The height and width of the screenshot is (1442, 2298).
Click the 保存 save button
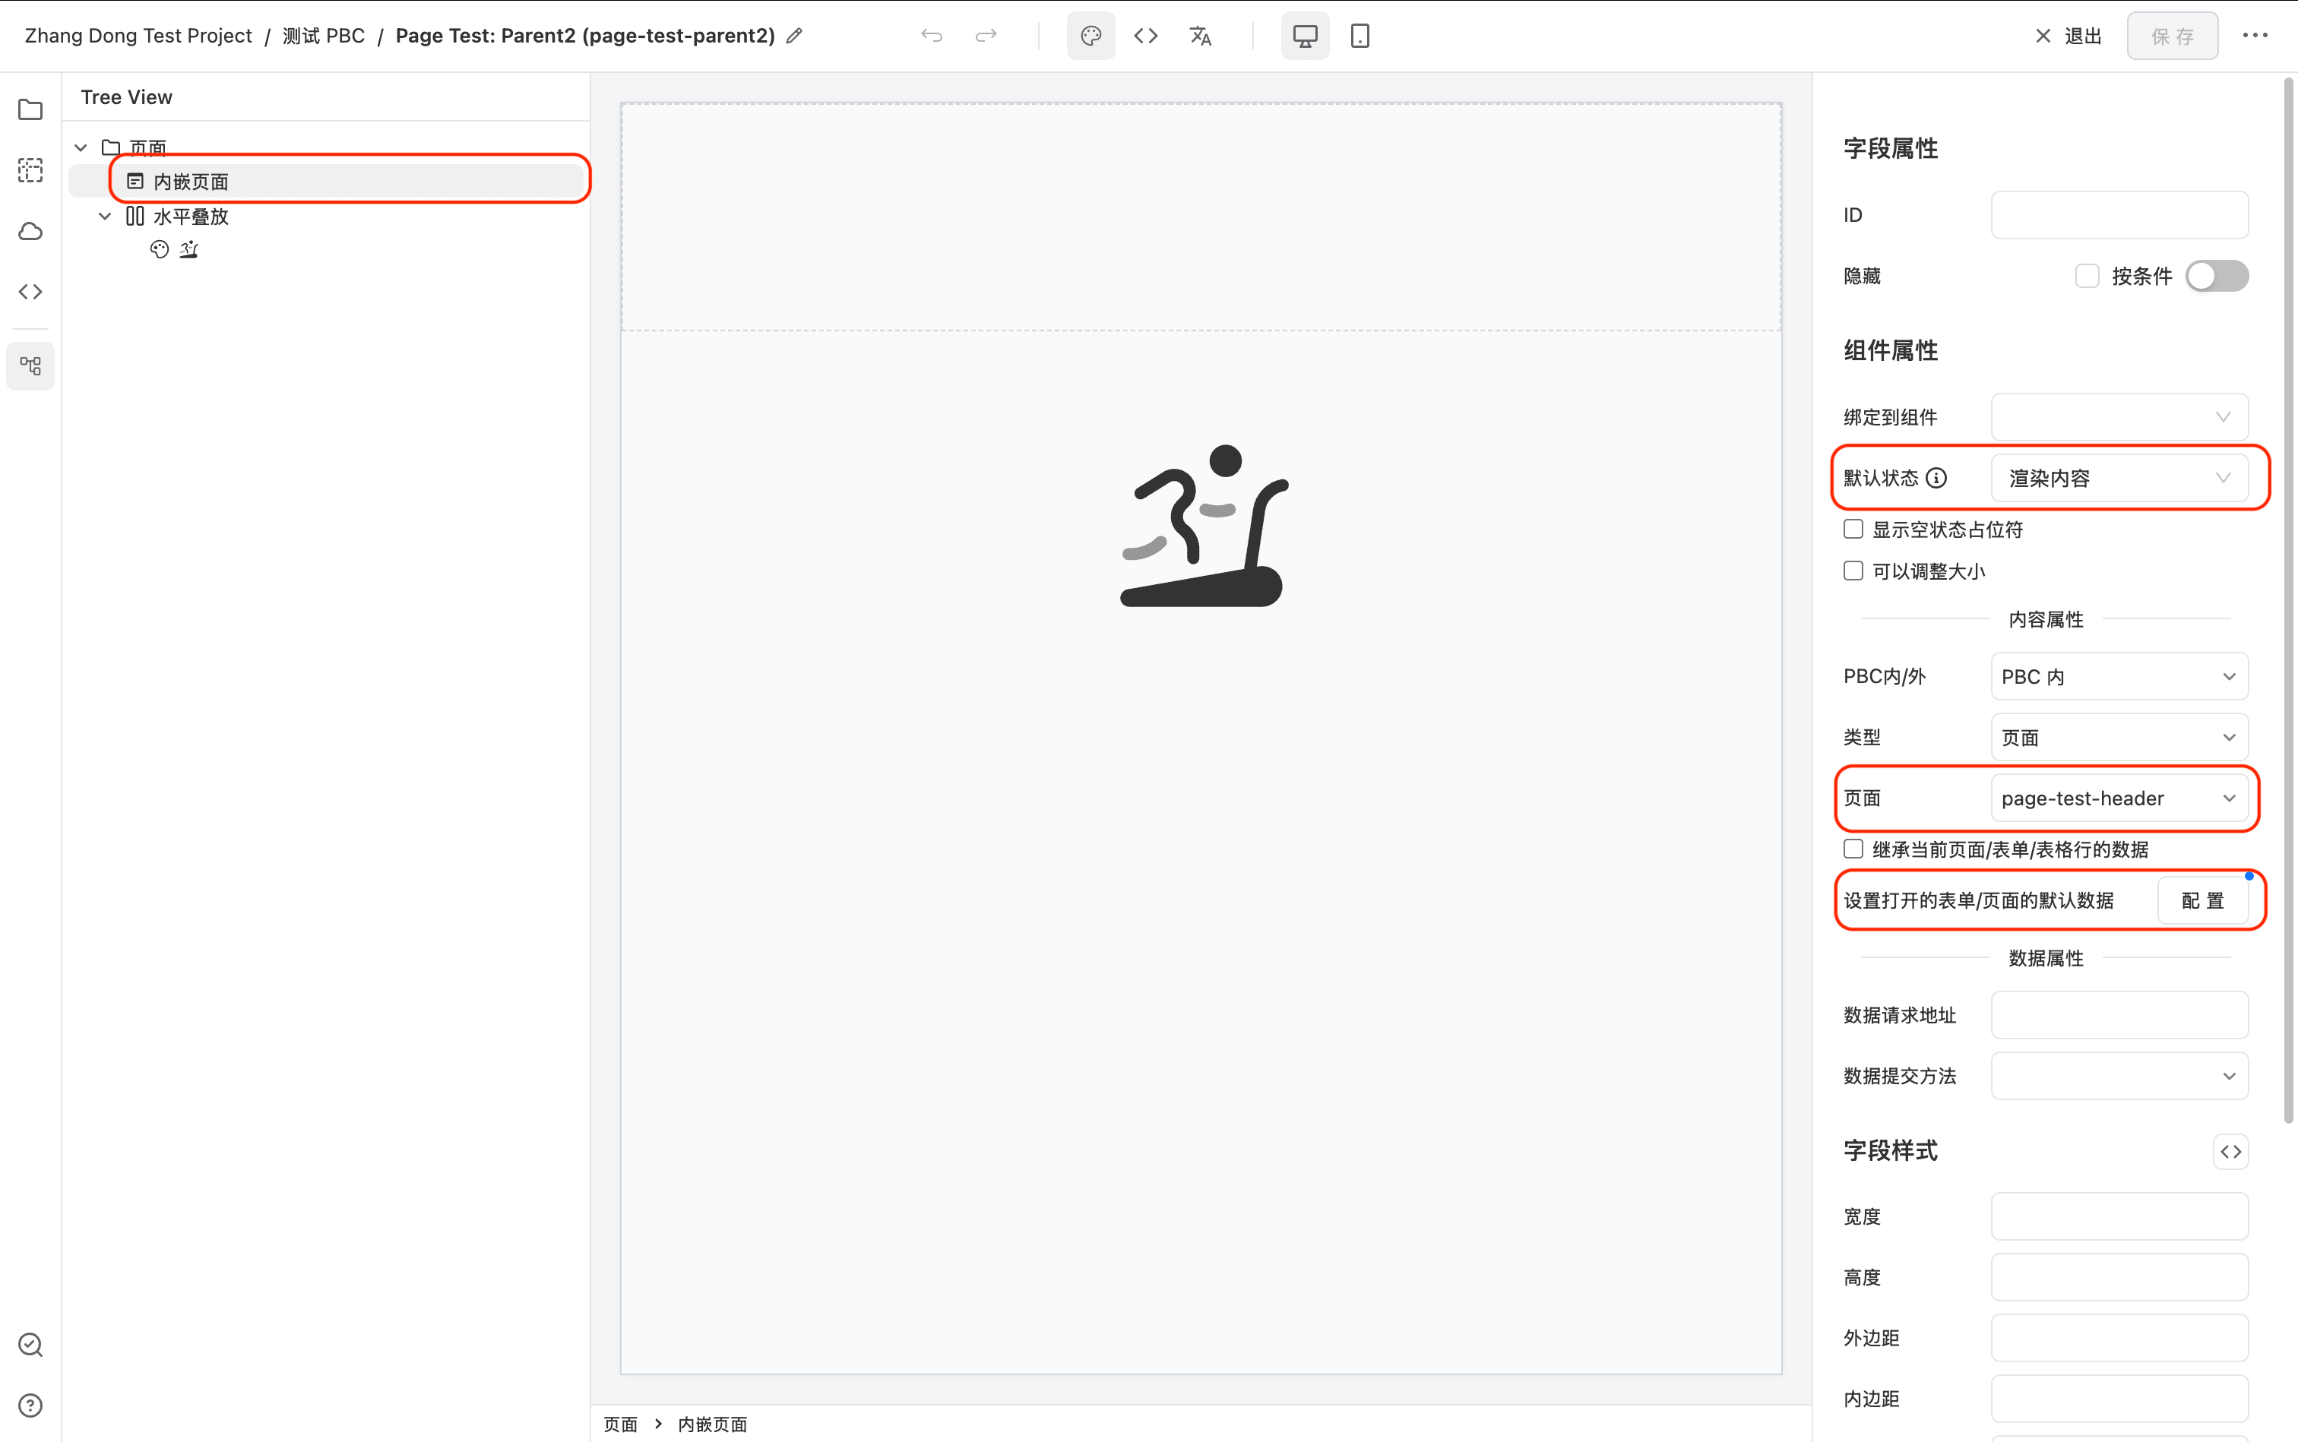(x=2172, y=36)
